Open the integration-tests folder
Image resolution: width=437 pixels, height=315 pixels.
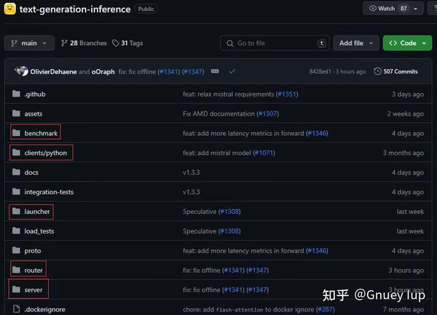[49, 192]
